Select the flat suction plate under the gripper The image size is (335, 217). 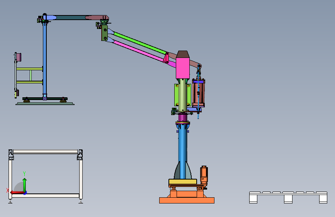click(x=45, y=103)
